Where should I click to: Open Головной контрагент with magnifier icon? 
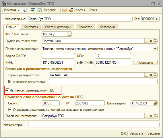(x=155, y=116)
